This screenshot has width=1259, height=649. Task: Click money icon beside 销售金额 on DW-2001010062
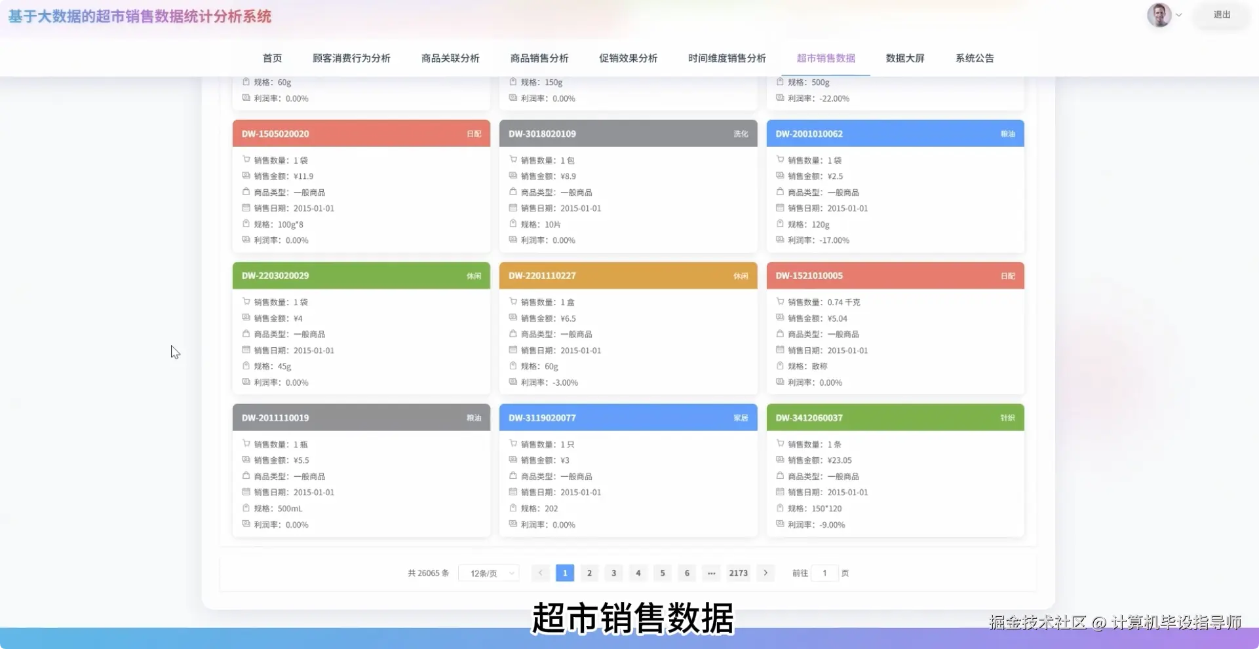coord(779,176)
